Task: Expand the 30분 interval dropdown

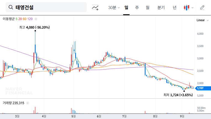Action: (114, 7)
